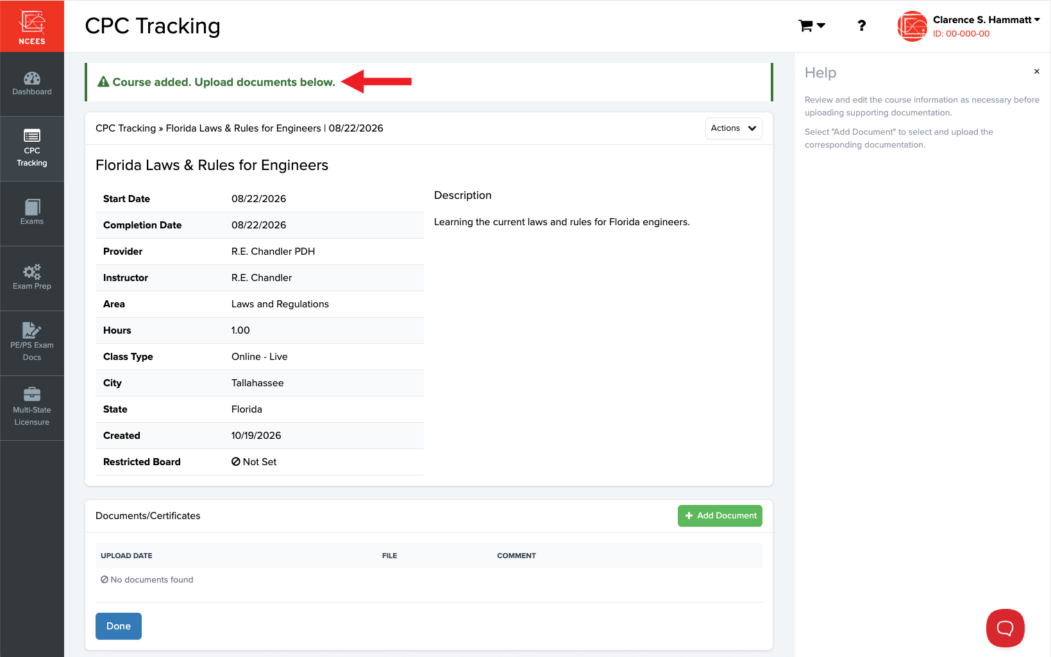Click the class type value Online - Live
This screenshot has height=657, width=1051.
(x=259, y=357)
